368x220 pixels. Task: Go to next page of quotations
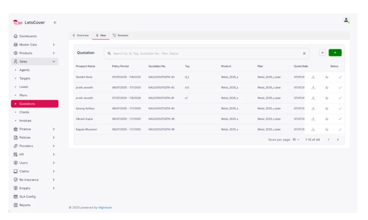338,140
